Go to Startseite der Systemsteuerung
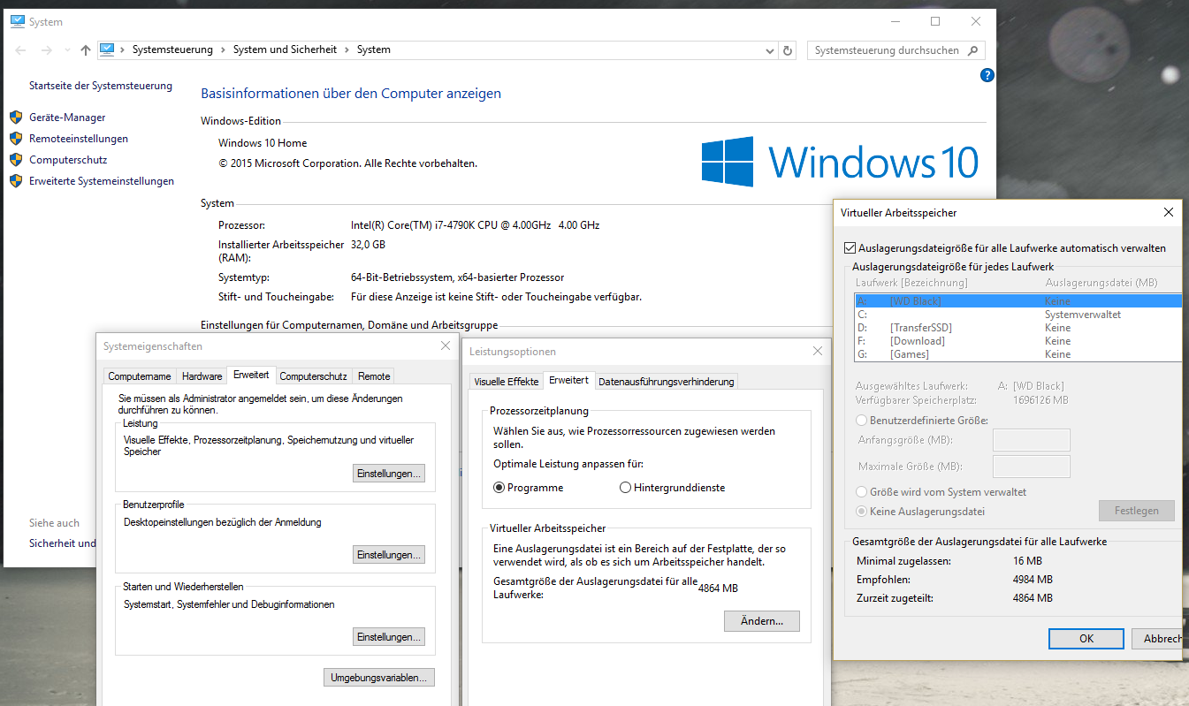Image resolution: width=1189 pixels, height=706 pixels. 101,86
